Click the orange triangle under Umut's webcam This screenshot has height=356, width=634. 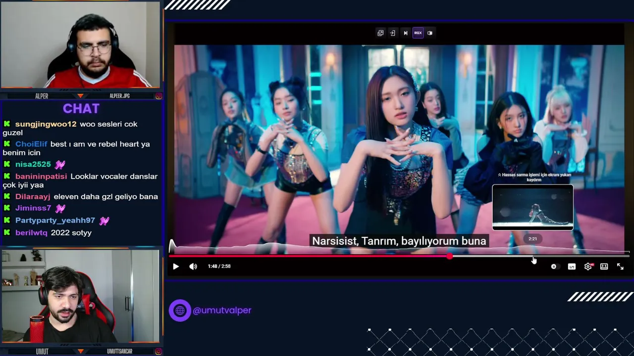coord(80,351)
